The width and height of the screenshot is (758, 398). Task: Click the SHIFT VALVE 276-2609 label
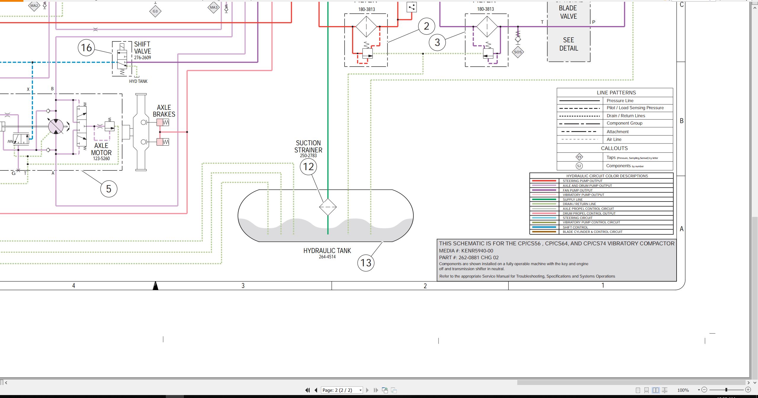[142, 51]
